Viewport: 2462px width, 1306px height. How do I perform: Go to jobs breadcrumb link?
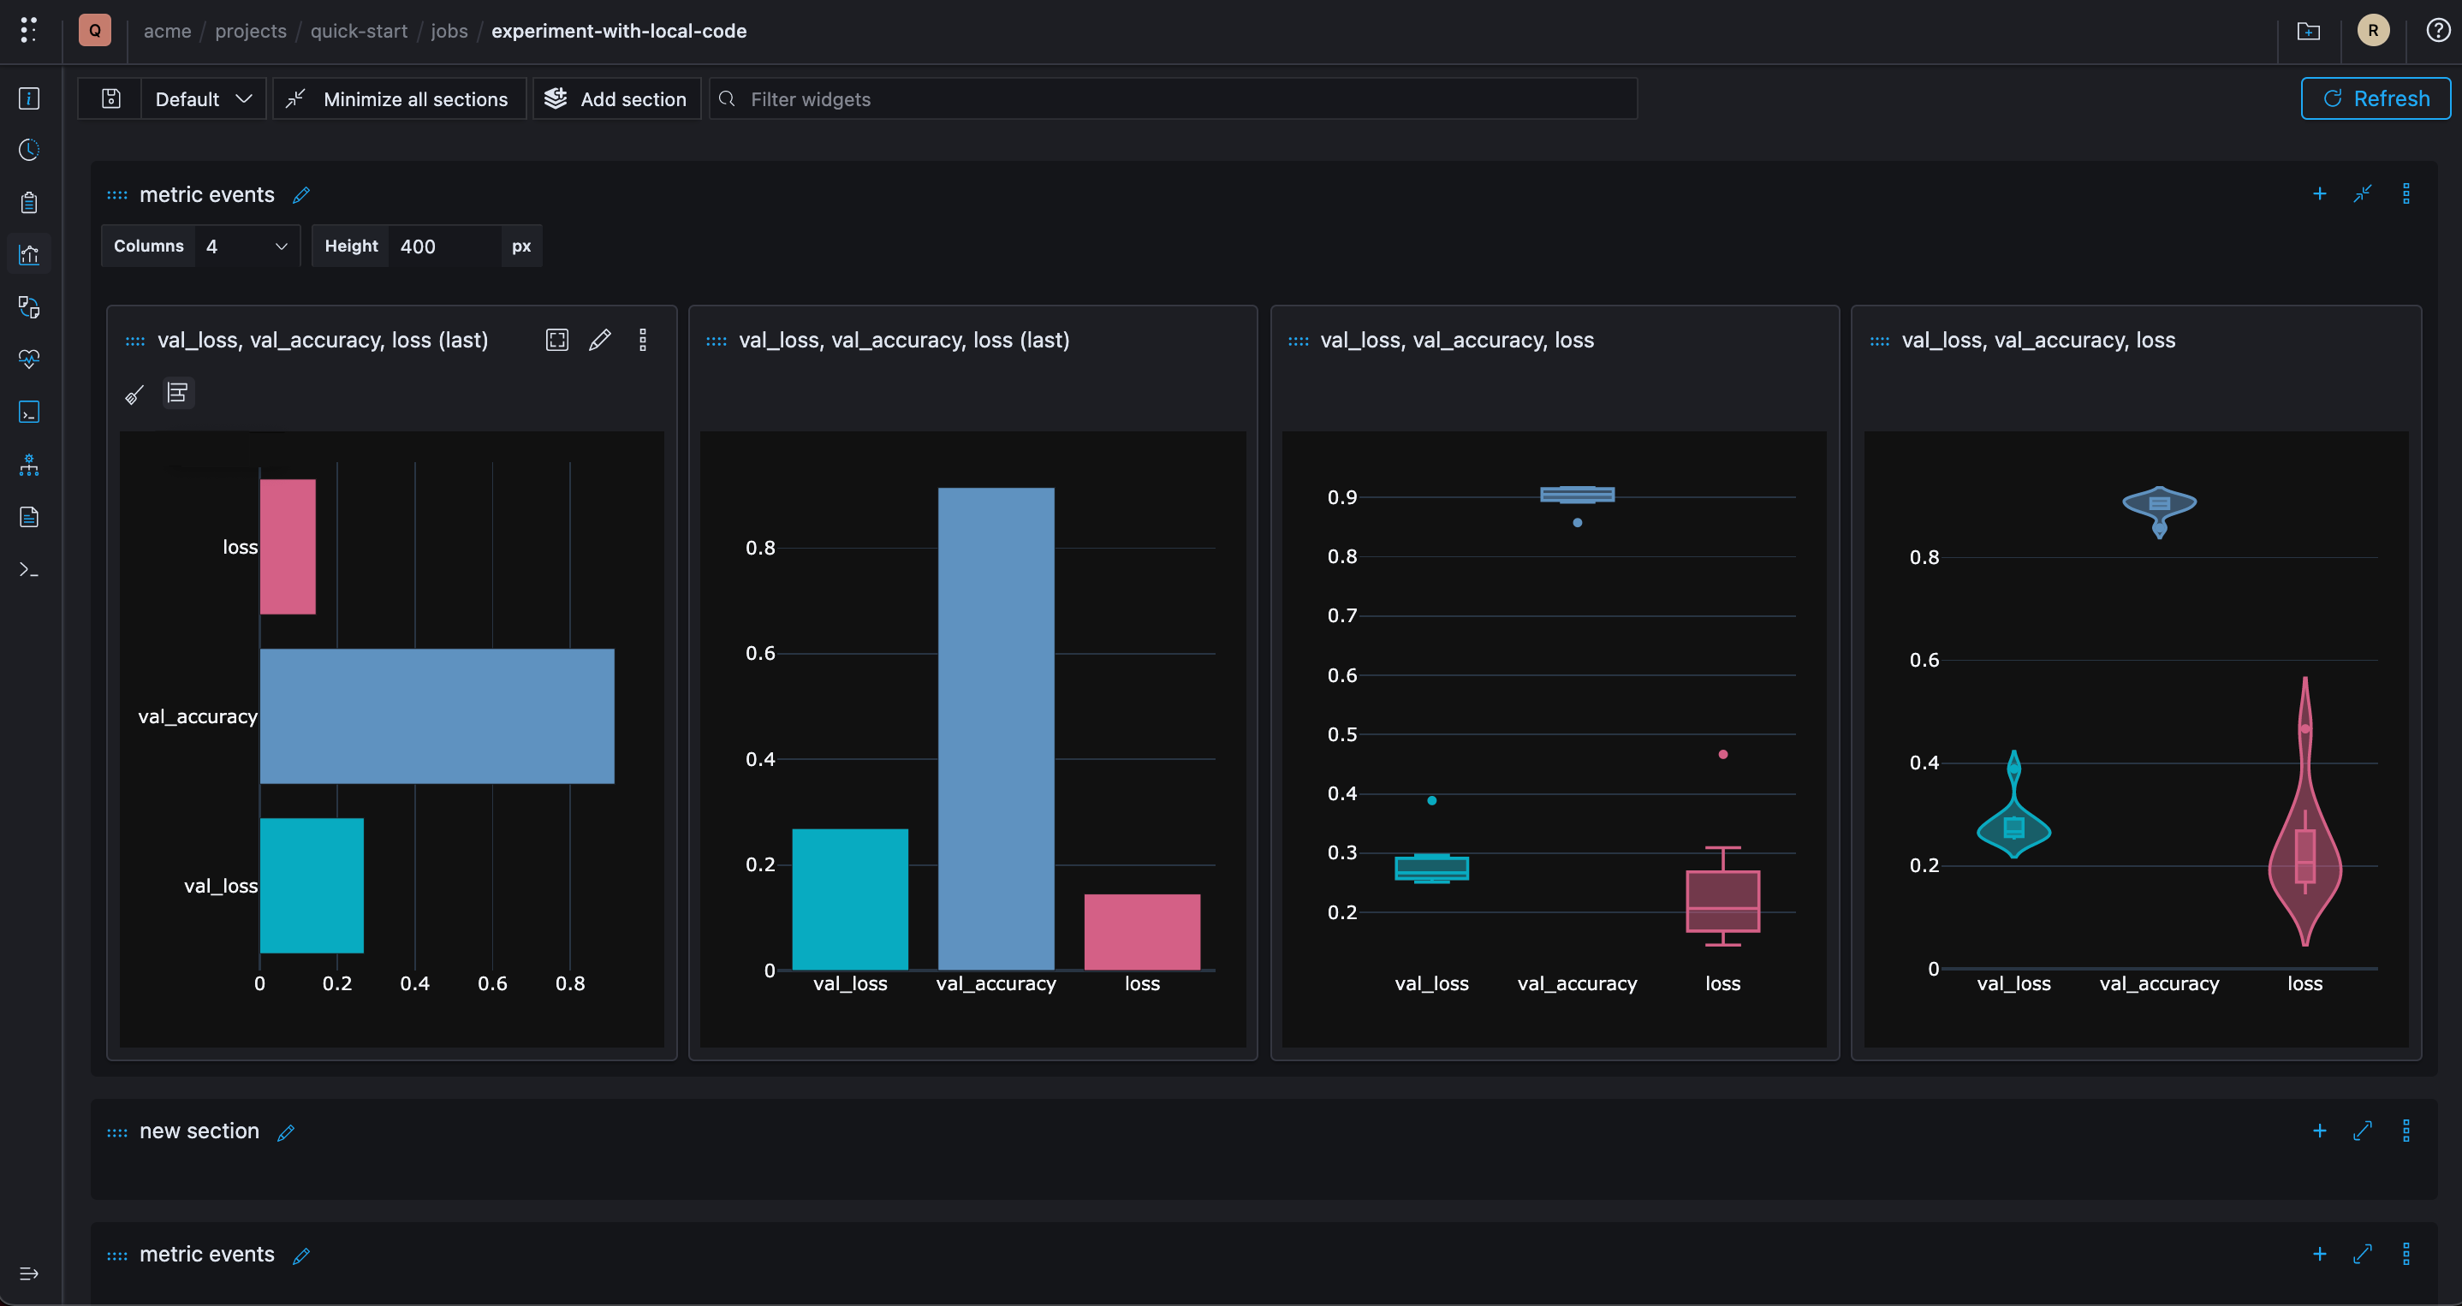click(449, 31)
